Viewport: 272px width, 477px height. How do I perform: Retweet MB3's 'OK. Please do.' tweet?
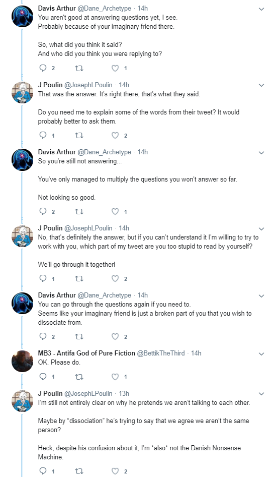point(79,377)
